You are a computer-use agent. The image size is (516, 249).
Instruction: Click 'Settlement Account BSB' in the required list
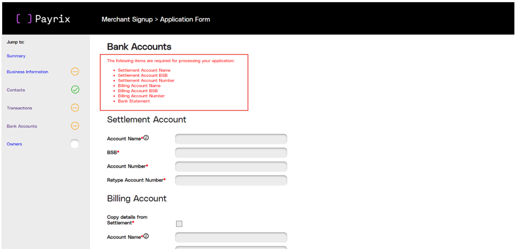click(142, 75)
